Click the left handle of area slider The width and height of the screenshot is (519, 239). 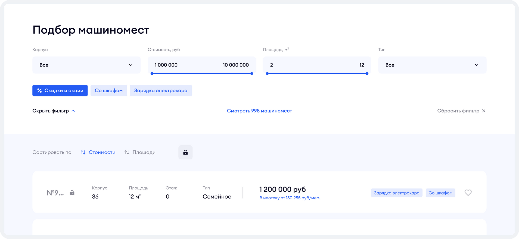(267, 74)
